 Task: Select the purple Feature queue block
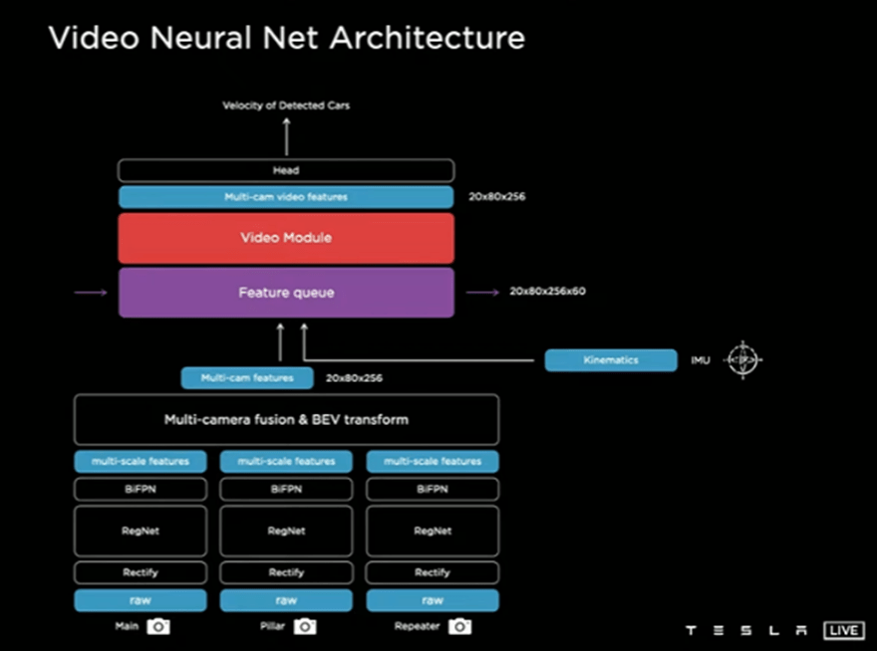click(286, 293)
